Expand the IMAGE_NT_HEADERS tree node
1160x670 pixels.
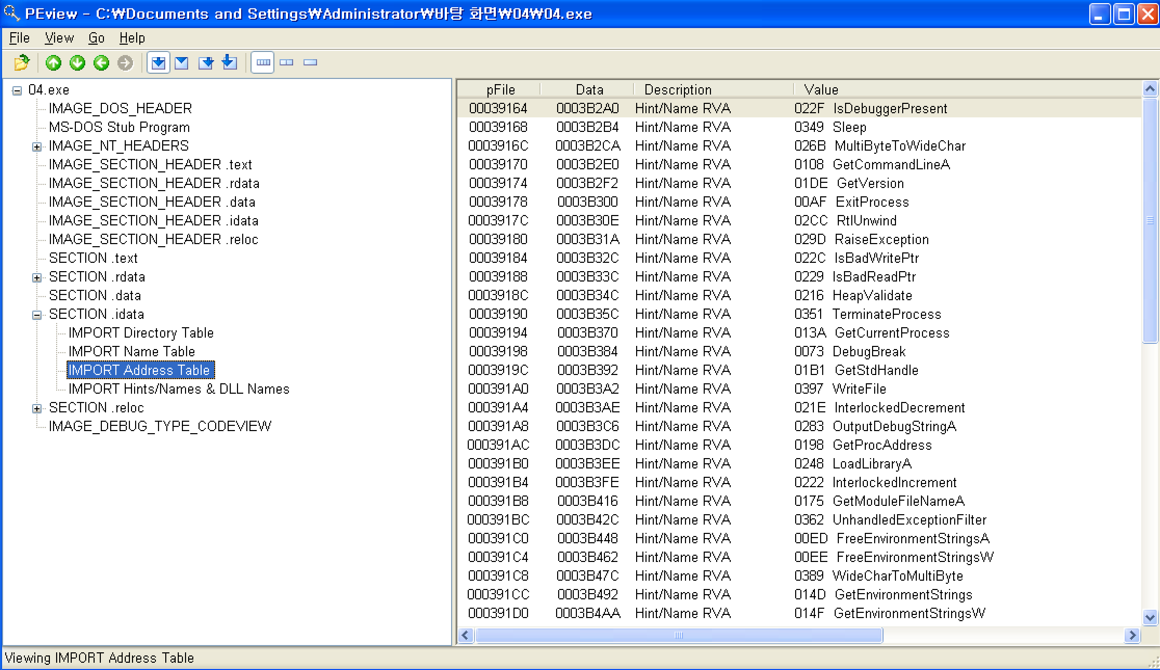(x=36, y=147)
